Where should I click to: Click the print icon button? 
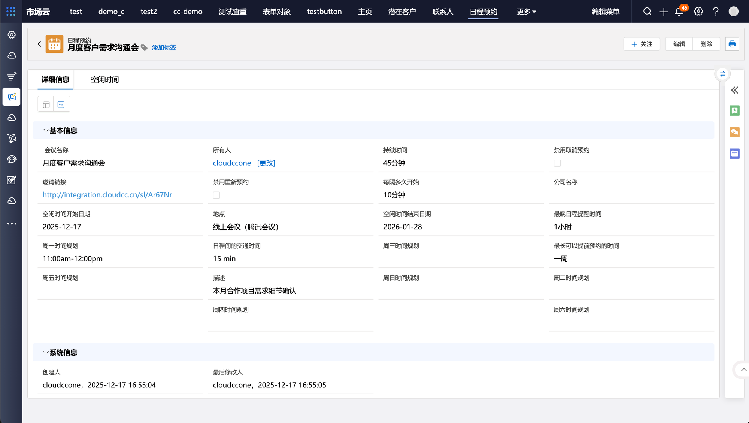point(732,44)
